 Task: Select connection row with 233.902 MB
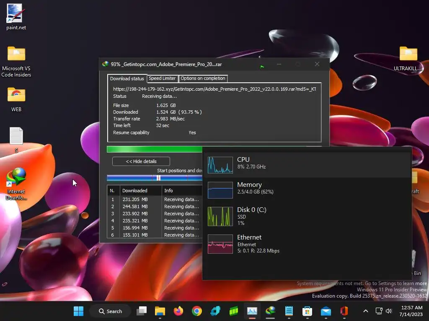click(x=155, y=214)
